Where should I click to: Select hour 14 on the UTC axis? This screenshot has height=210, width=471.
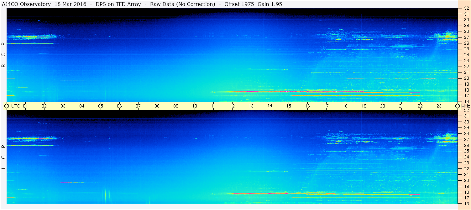point(270,106)
